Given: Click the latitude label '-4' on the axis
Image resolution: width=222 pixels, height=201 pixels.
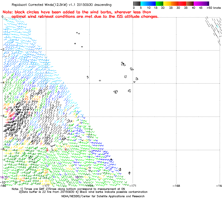Looking at the screenshot, I should tap(2, 82).
